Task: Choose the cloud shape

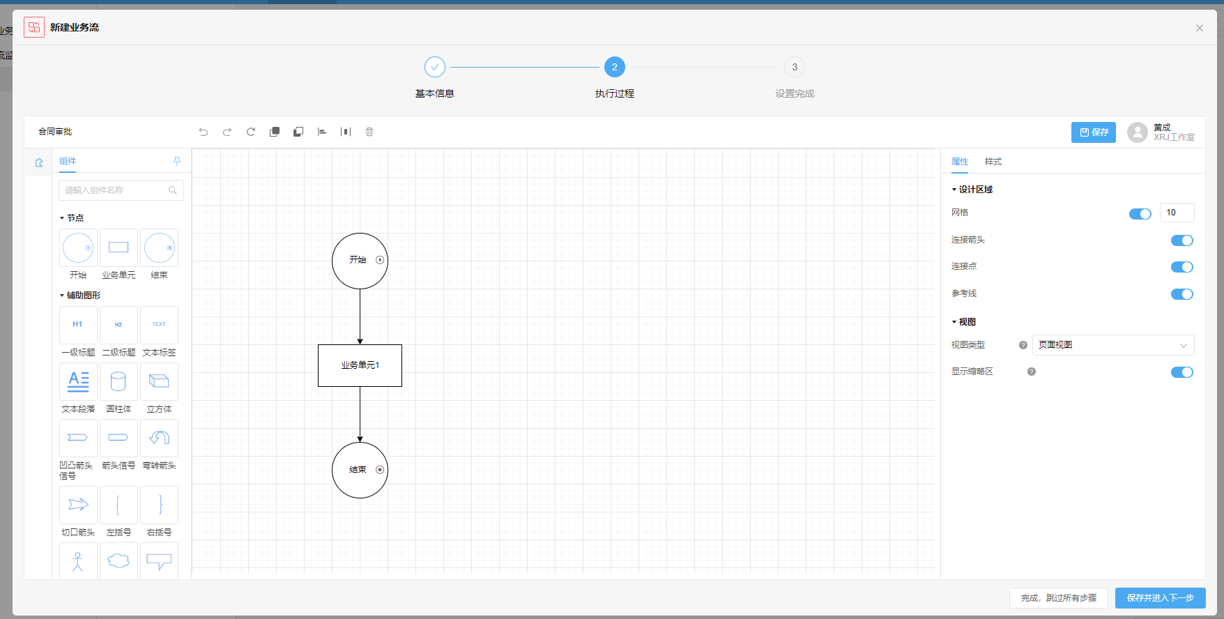Action: click(x=118, y=561)
